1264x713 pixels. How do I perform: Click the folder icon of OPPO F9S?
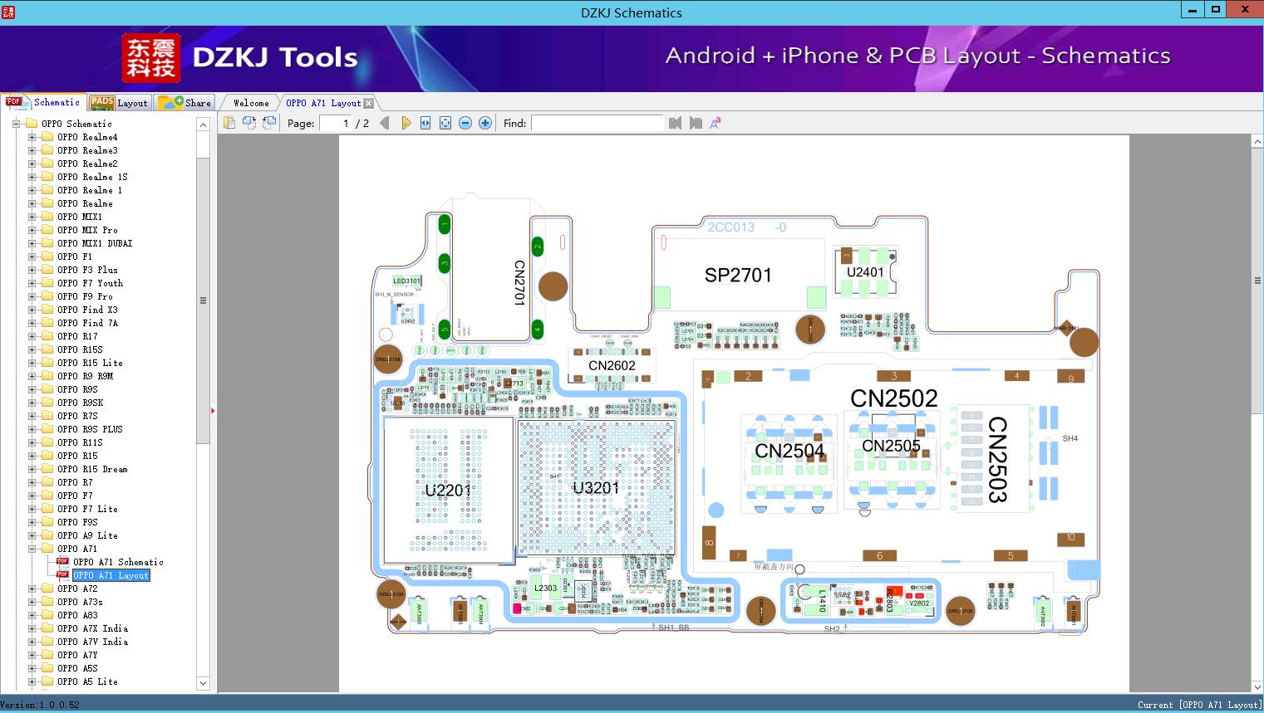click(47, 522)
